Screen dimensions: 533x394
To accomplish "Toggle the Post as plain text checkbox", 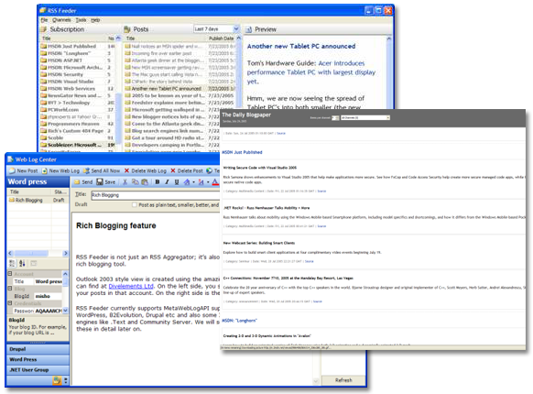I will [x=135, y=205].
